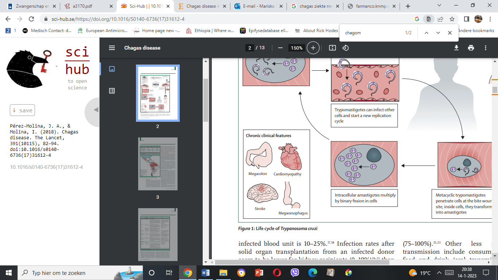Download the PDF file
Image resolution: width=498 pixels, height=280 pixels.
pyautogui.click(x=456, y=48)
